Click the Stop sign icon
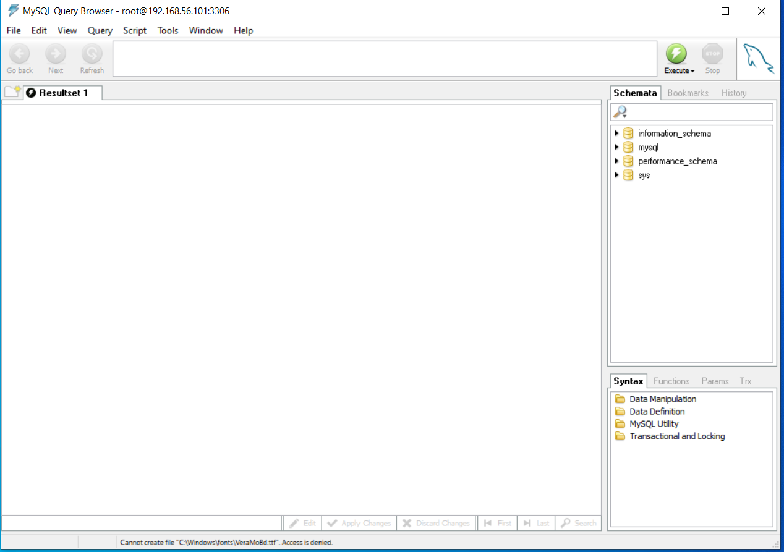The height and width of the screenshot is (552, 784). [x=713, y=54]
